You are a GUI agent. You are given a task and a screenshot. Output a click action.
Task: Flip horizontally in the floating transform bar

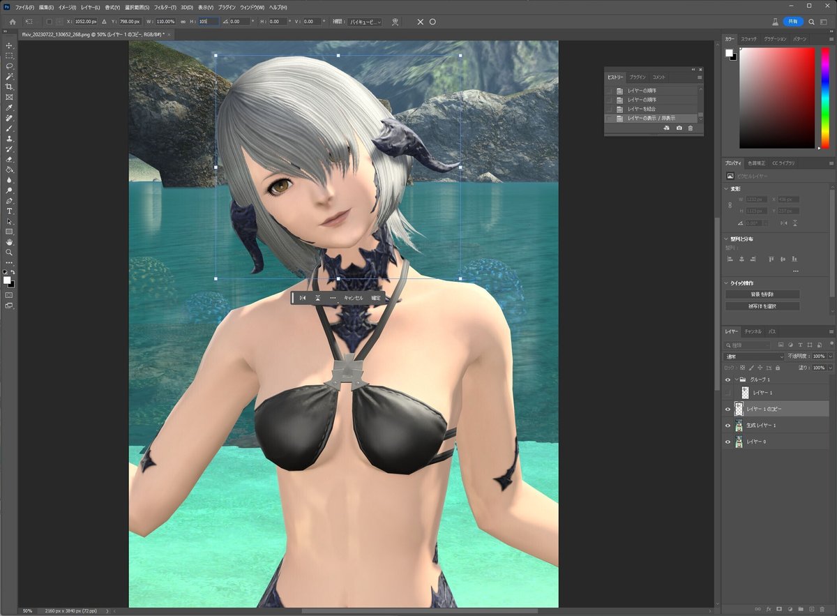303,297
